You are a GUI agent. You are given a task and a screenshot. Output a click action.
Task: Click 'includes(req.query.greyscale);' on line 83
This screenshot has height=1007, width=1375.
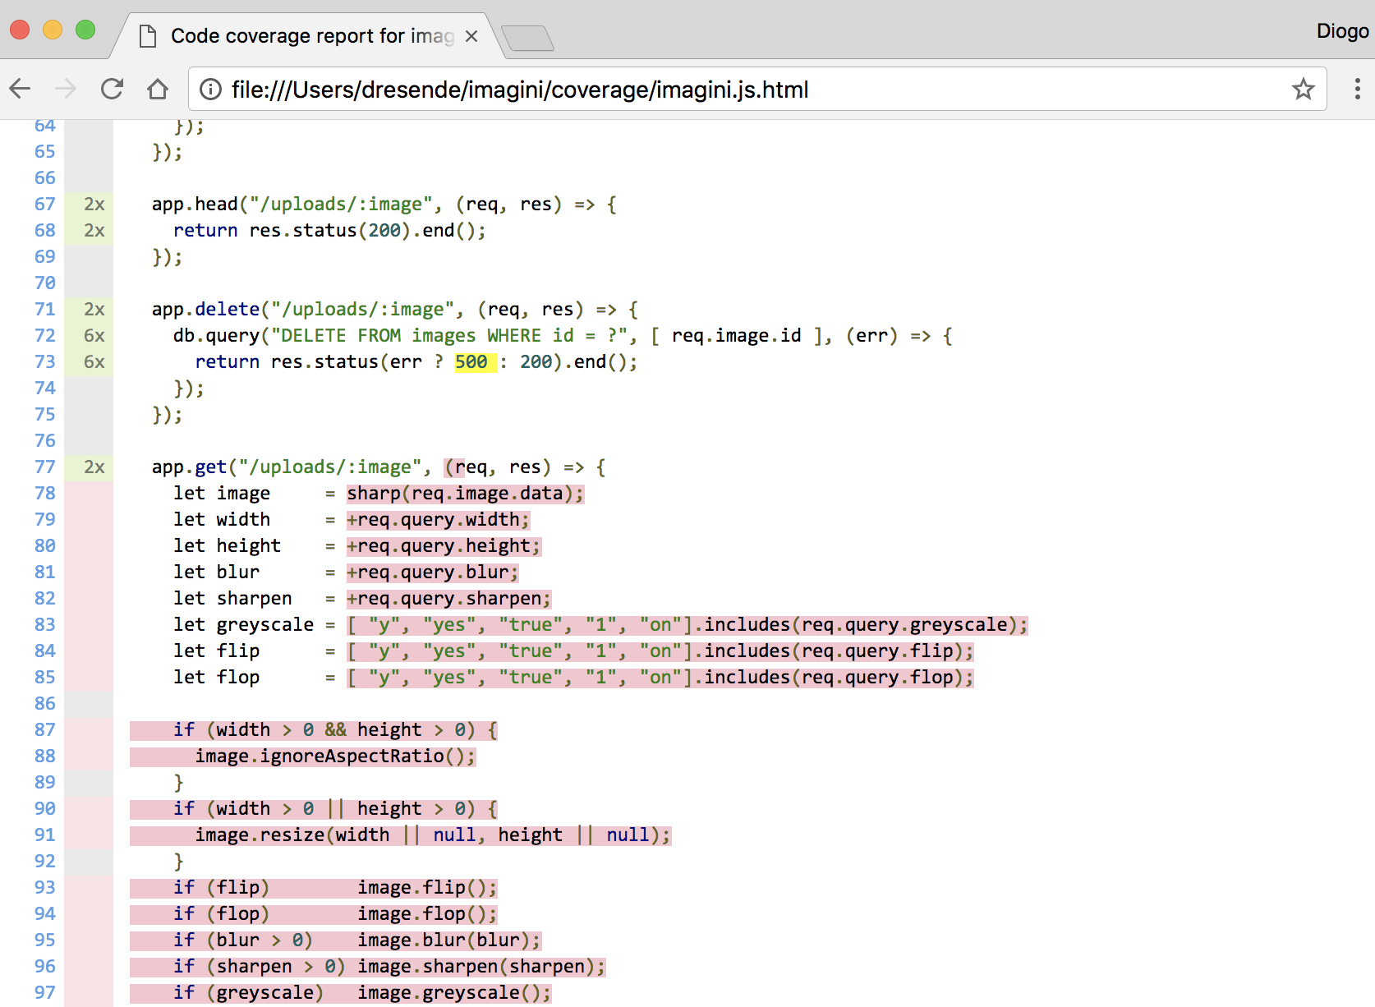[x=866, y=625]
